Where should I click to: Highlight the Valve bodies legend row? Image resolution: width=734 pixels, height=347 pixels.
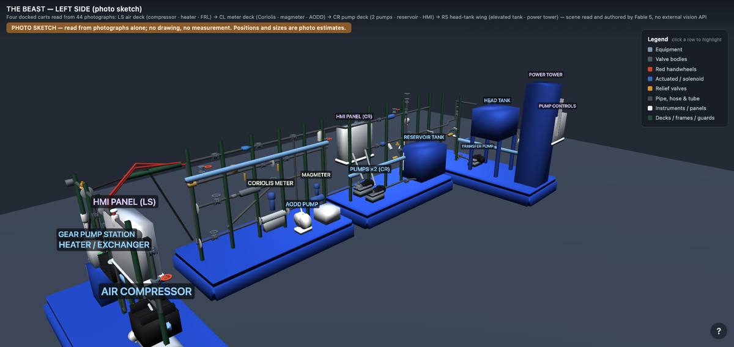pyautogui.click(x=683, y=59)
